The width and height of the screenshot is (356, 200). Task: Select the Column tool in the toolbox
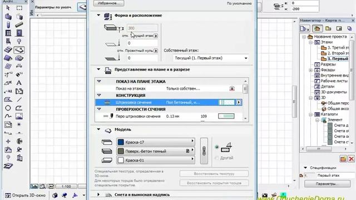pos(8,24)
